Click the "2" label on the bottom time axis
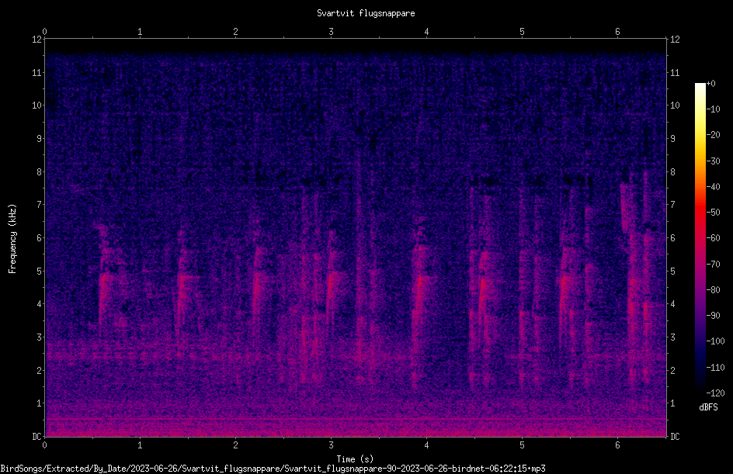The width and height of the screenshot is (733, 474). (x=235, y=445)
